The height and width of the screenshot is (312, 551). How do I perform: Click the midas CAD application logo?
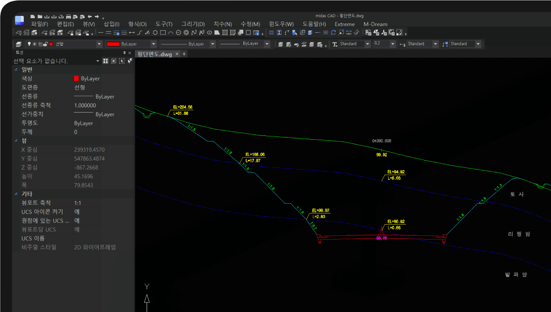(x=19, y=20)
